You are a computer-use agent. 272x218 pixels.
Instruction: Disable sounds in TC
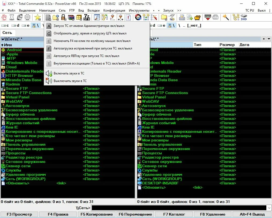97,81
